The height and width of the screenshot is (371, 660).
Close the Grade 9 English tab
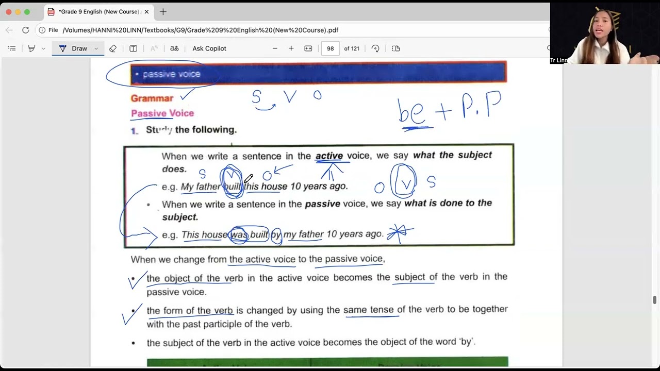146,11
